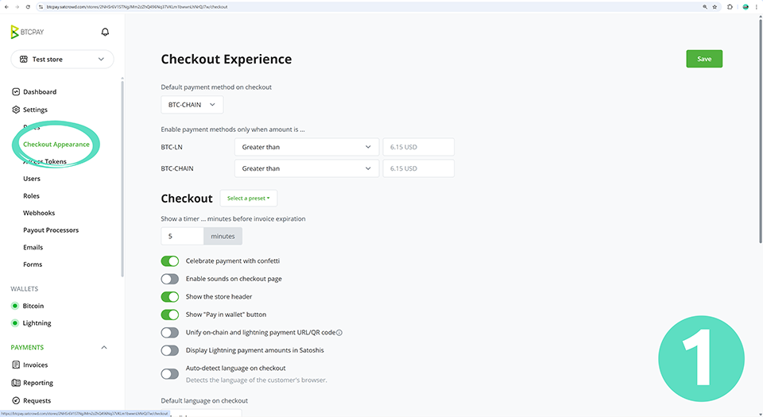
Task: Collapse the Payments section chevron
Action: coord(104,347)
